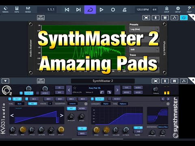195x146 pixels.
Task: Select the LAYER 2 tab
Action: [45, 93]
